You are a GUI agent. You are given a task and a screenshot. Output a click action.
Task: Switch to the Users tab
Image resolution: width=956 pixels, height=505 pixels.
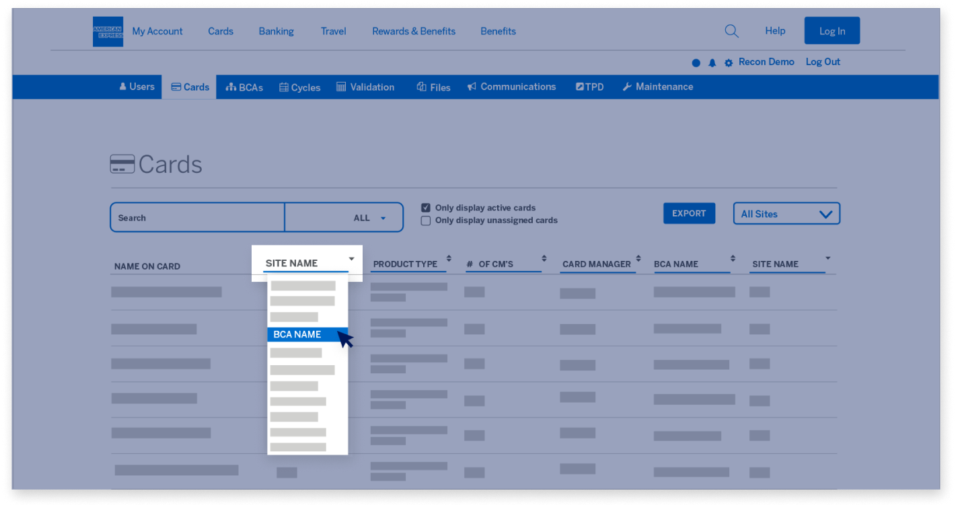point(136,86)
